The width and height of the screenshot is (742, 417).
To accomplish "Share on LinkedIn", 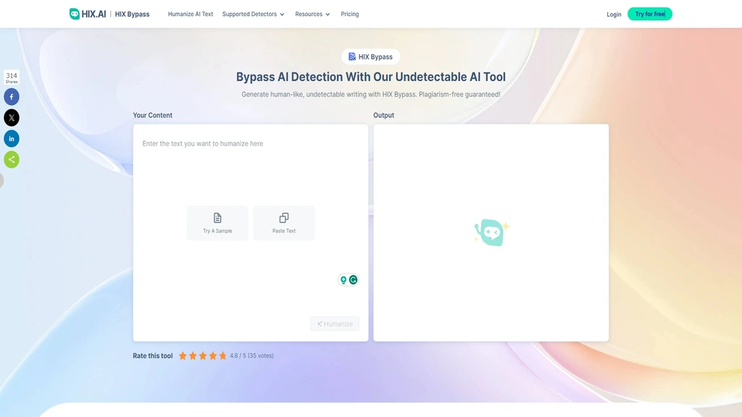I will pos(12,138).
